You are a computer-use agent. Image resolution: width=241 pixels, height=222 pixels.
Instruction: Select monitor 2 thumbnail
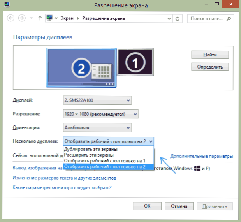click(x=81, y=68)
